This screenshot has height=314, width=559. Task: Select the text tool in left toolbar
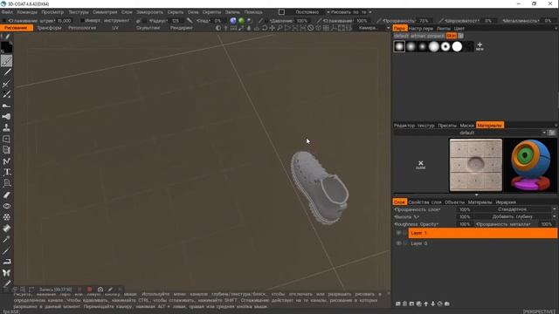pos(6,173)
